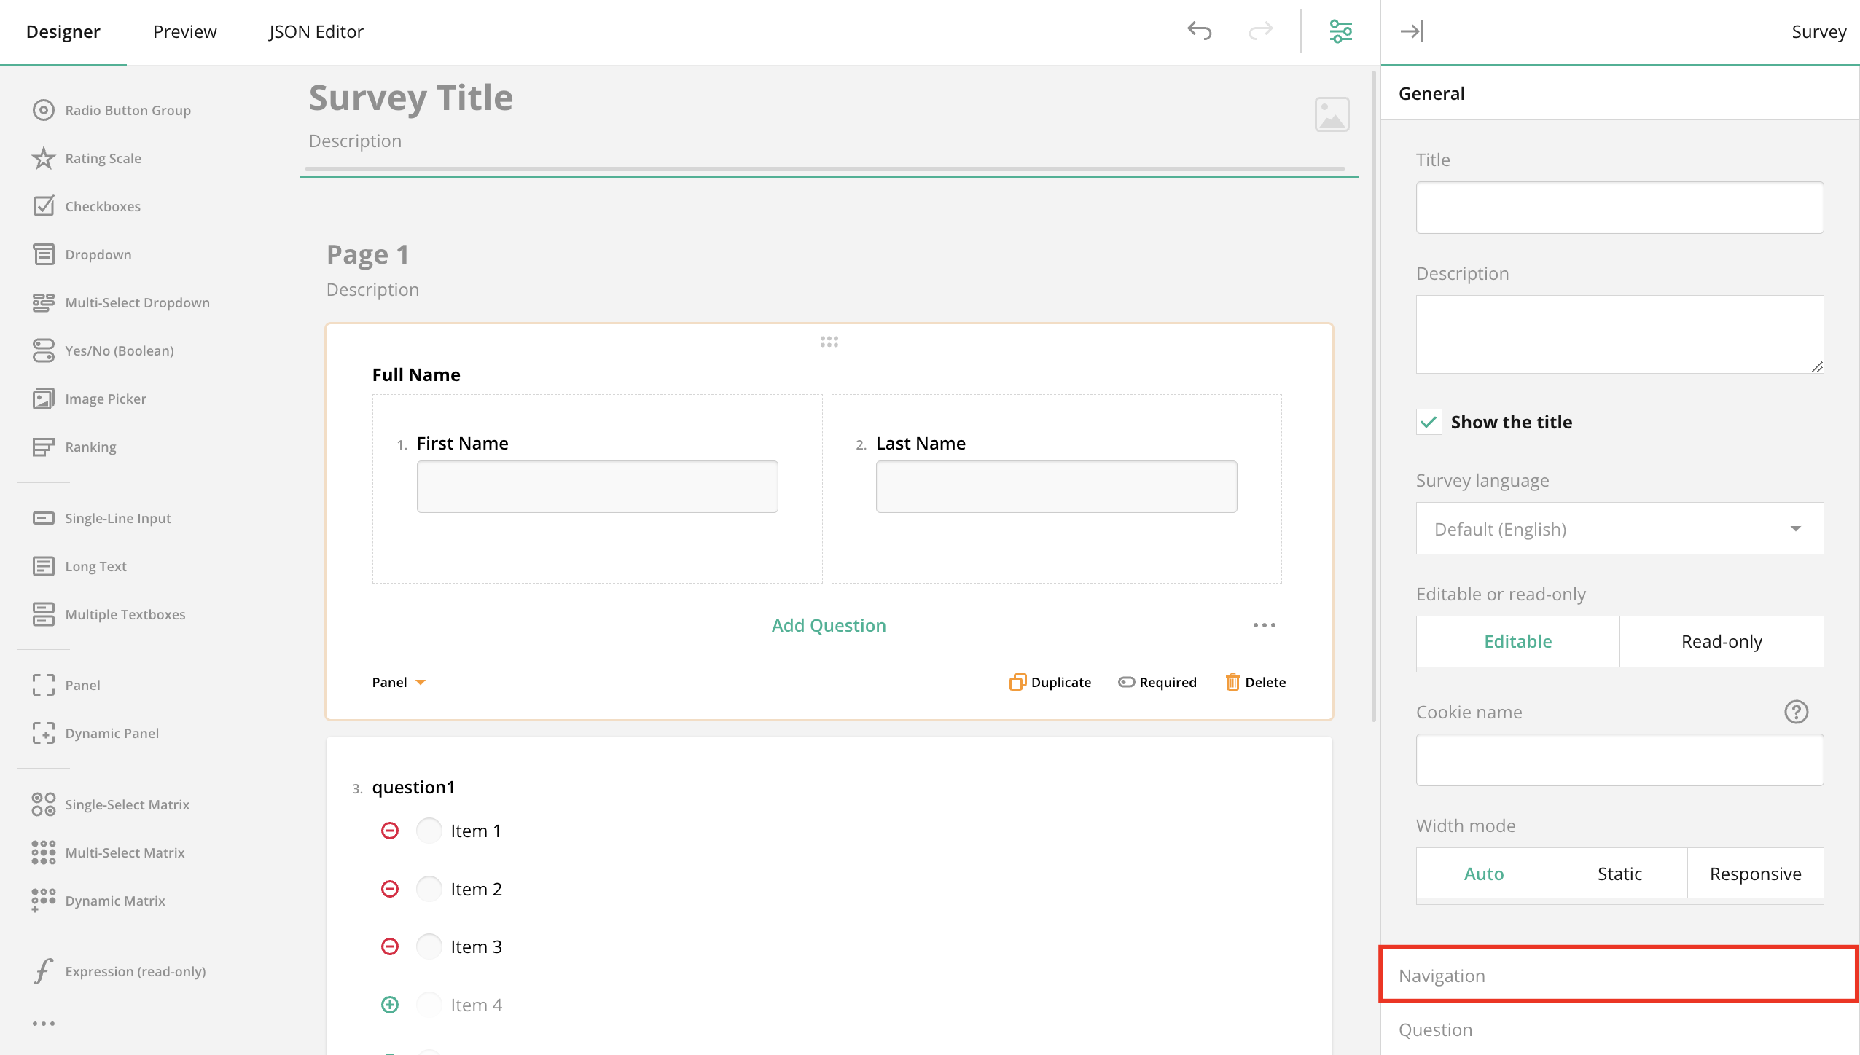Click the survey logo image placeholder
Viewport: 1860px width, 1055px height.
pos(1332,114)
